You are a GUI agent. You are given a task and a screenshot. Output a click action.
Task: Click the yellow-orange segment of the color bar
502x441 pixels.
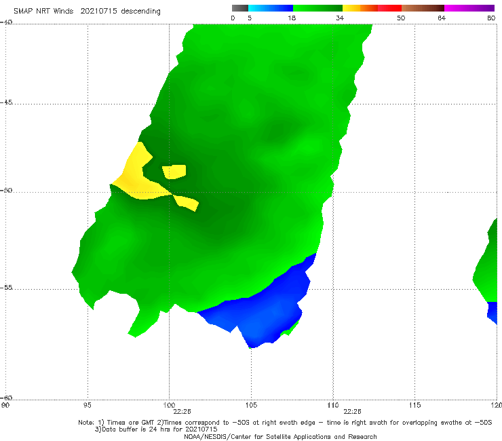click(360, 8)
